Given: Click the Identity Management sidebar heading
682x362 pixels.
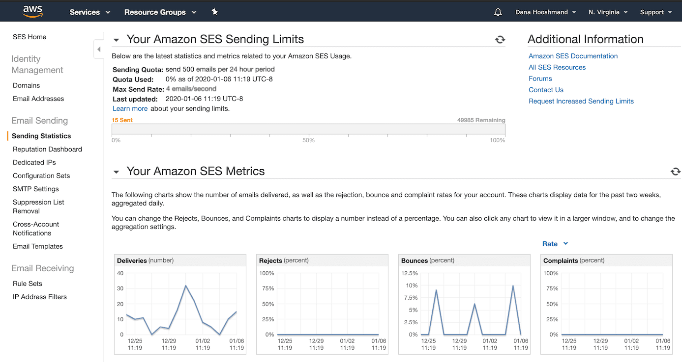Looking at the screenshot, I should click(x=37, y=64).
